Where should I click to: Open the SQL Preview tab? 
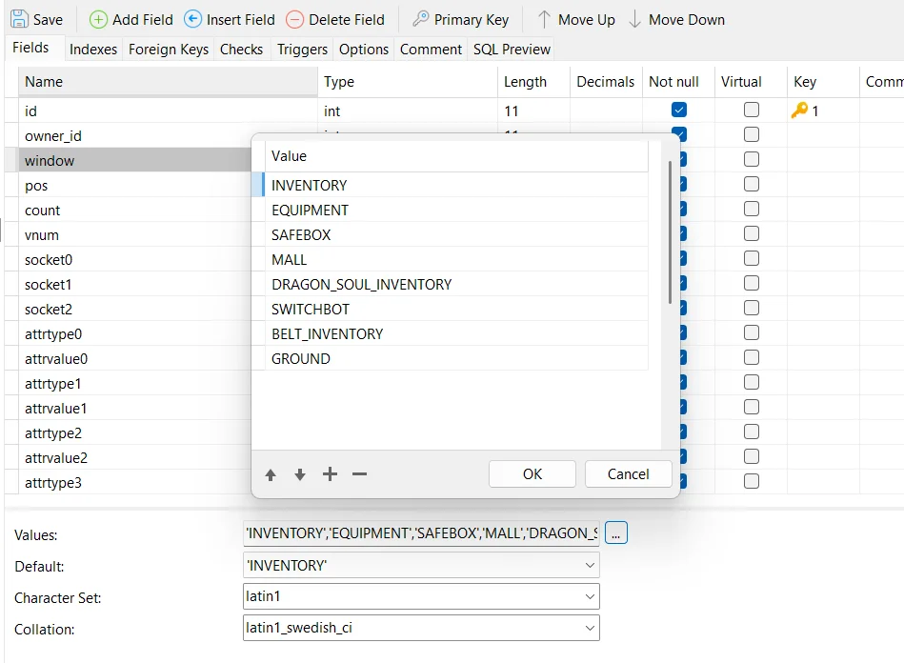pyautogui.click(x=512, y=50)
